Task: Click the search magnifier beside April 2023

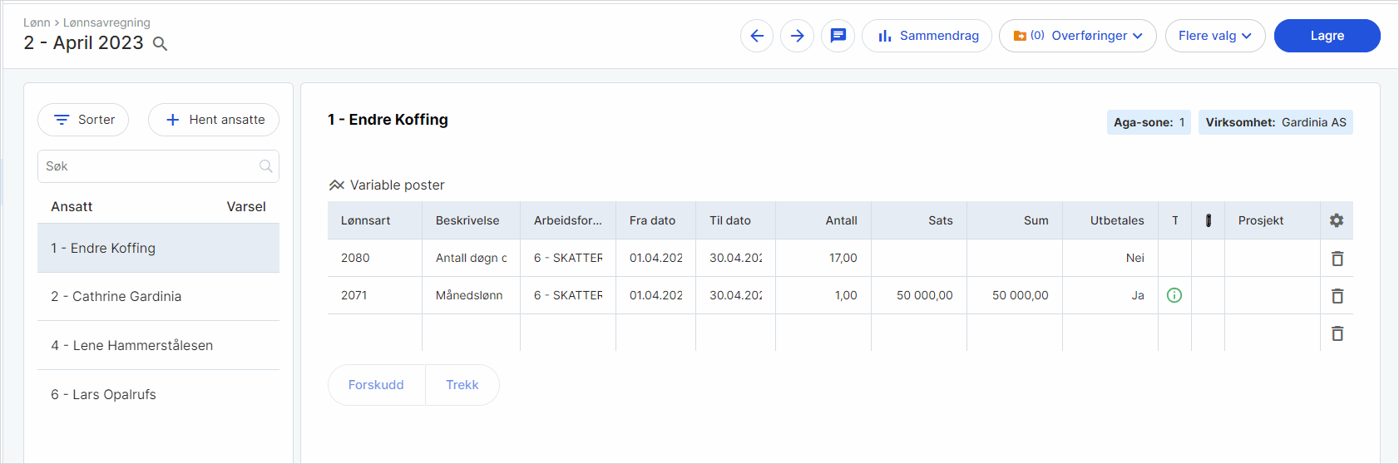Action: (x=161, y=44)
